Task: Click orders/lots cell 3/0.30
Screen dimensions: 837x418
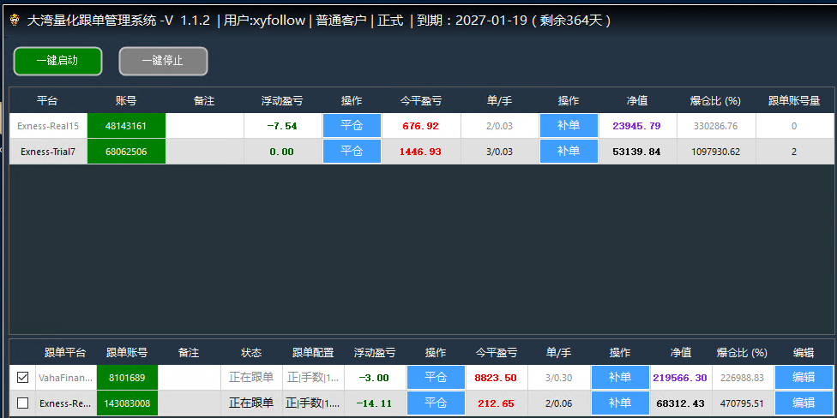Action: pos(558,378)
